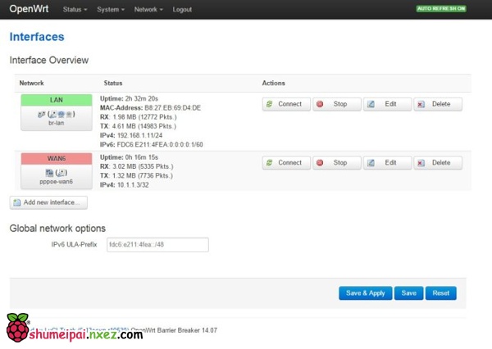
Task: Click the Add new interface button
Action: click(48, 202)
